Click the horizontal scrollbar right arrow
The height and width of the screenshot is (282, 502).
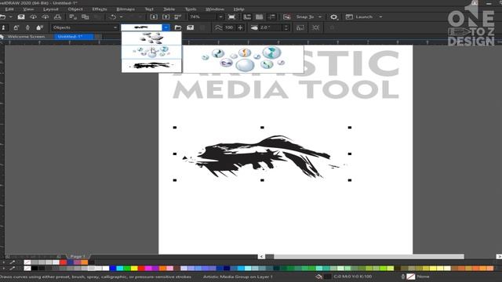pyautogui.click(x=499, y=256)
